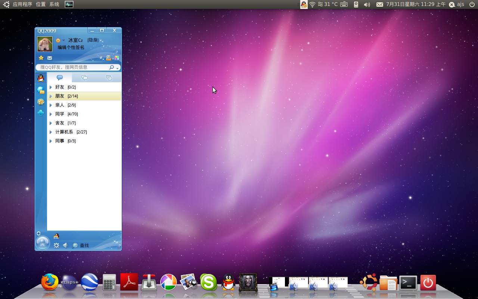Click the magnifier icon in the search box

[x=112, y=67]
